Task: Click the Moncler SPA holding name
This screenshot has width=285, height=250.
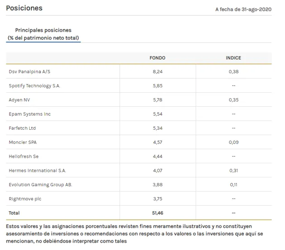Action: coord(24,142)
